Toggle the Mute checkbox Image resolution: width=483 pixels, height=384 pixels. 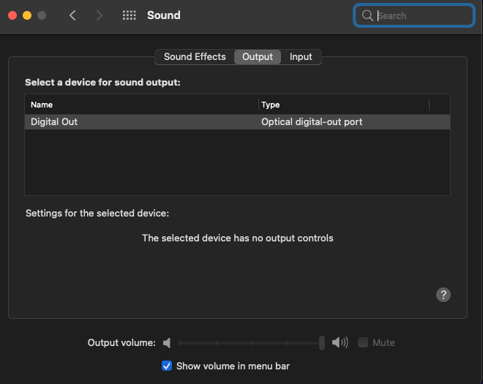click(x=363, y=342)
